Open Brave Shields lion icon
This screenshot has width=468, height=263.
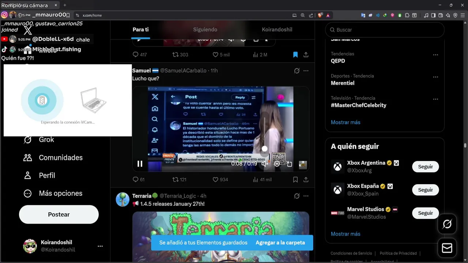tap(320, 15)
